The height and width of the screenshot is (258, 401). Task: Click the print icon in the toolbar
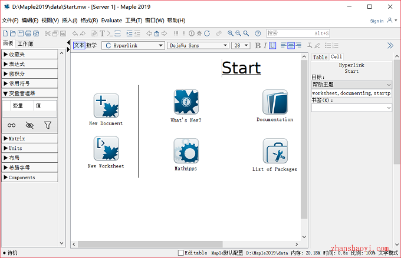click(28, 33)
